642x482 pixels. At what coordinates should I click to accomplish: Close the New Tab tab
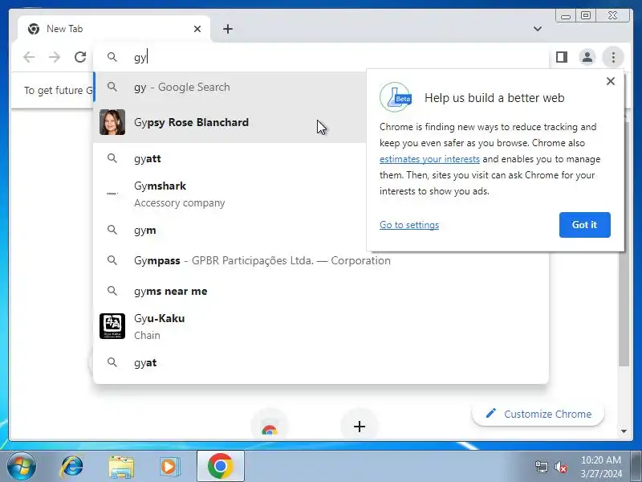197,29
